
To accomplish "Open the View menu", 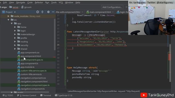I will pyautogui.click(x=11, y=2).
